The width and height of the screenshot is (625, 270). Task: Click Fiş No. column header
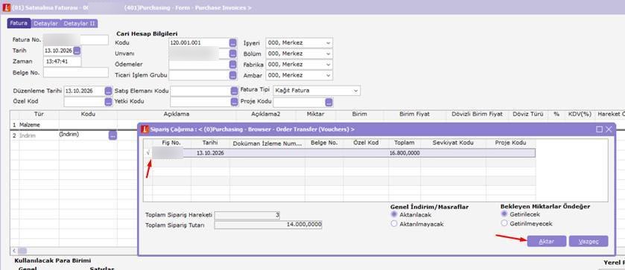[x=171, y=143]
